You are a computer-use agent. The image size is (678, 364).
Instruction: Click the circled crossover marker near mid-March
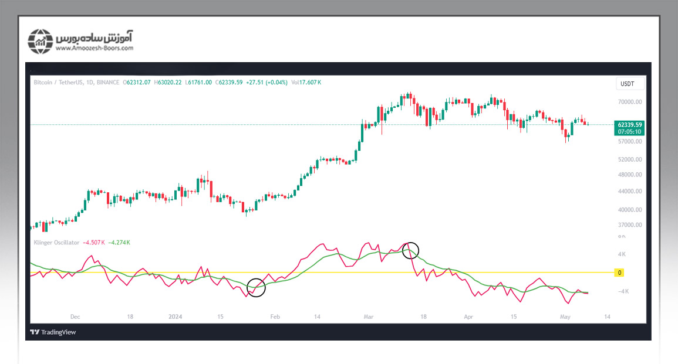[410, 250]
